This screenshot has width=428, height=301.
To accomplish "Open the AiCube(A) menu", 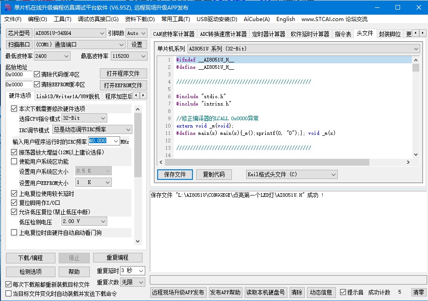I will pyautogui.click(x=257, y=19).
